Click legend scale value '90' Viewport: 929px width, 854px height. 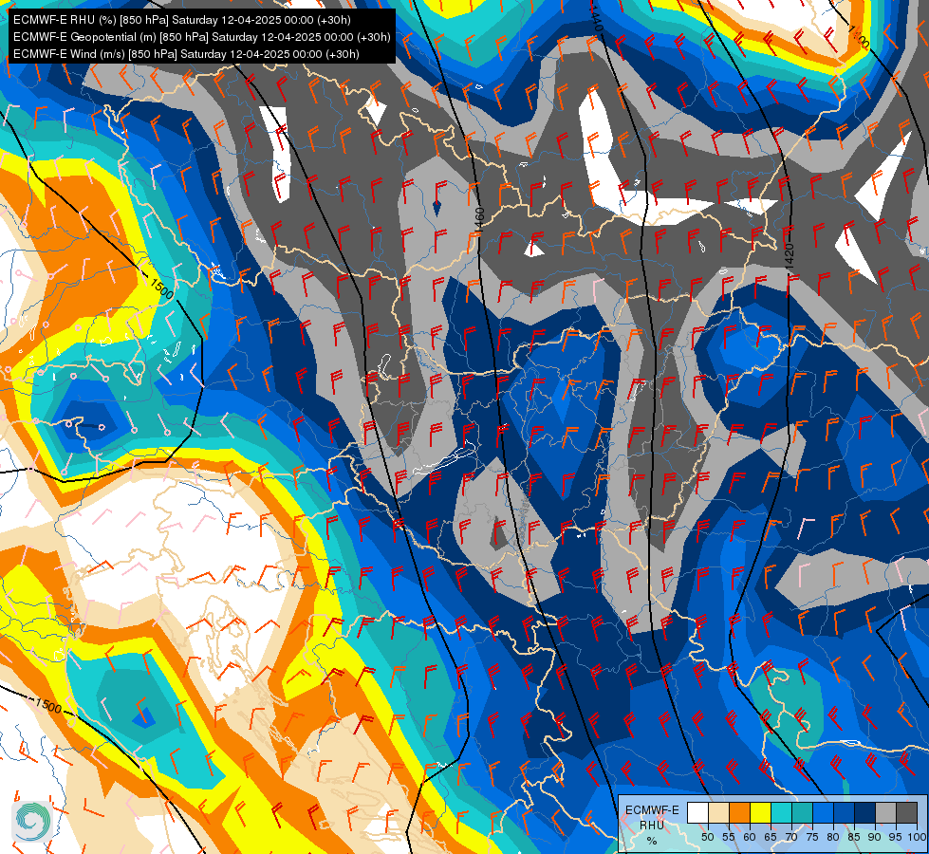point(875,837)
